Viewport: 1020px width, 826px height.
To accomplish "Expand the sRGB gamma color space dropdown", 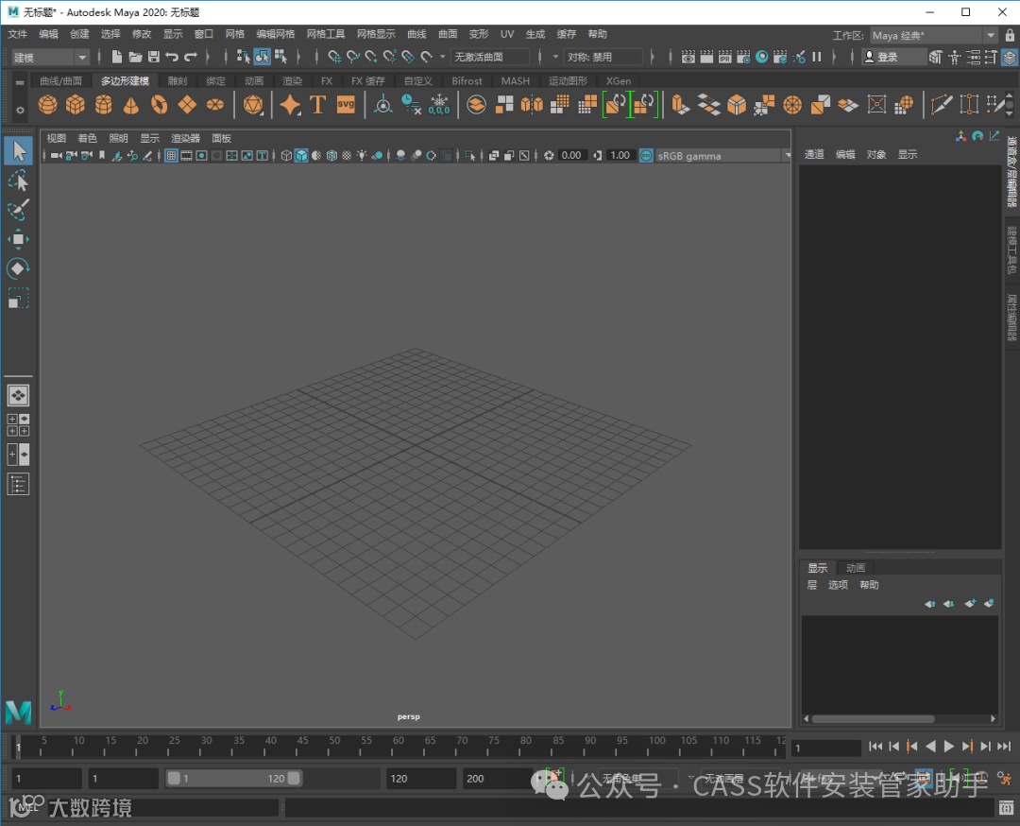I will pyautogui.click(x=787, y=155).
